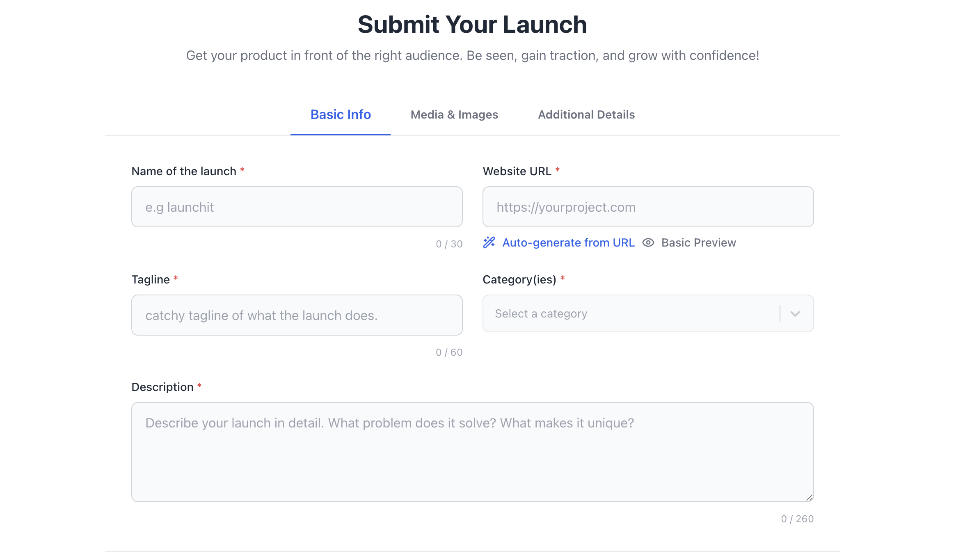The image size is (956, 553).
Task: Click the Description textarea resize handle
Action: click(809, 498)
